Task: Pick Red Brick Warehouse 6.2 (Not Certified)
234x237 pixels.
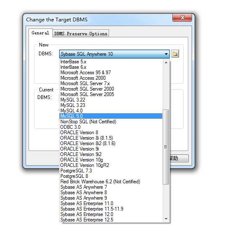Action: pyautogui.click(x=111, y=182)
